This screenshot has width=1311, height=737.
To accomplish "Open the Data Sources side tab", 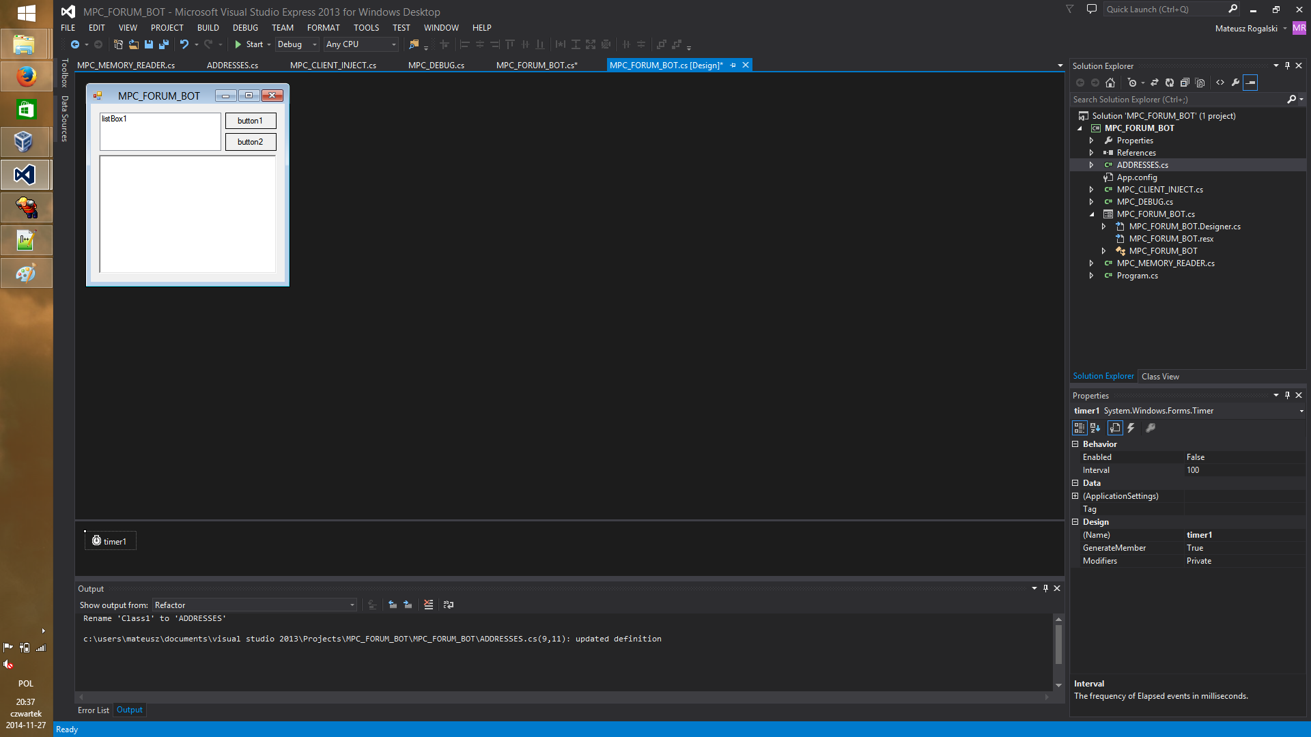I will coord(65,119).
